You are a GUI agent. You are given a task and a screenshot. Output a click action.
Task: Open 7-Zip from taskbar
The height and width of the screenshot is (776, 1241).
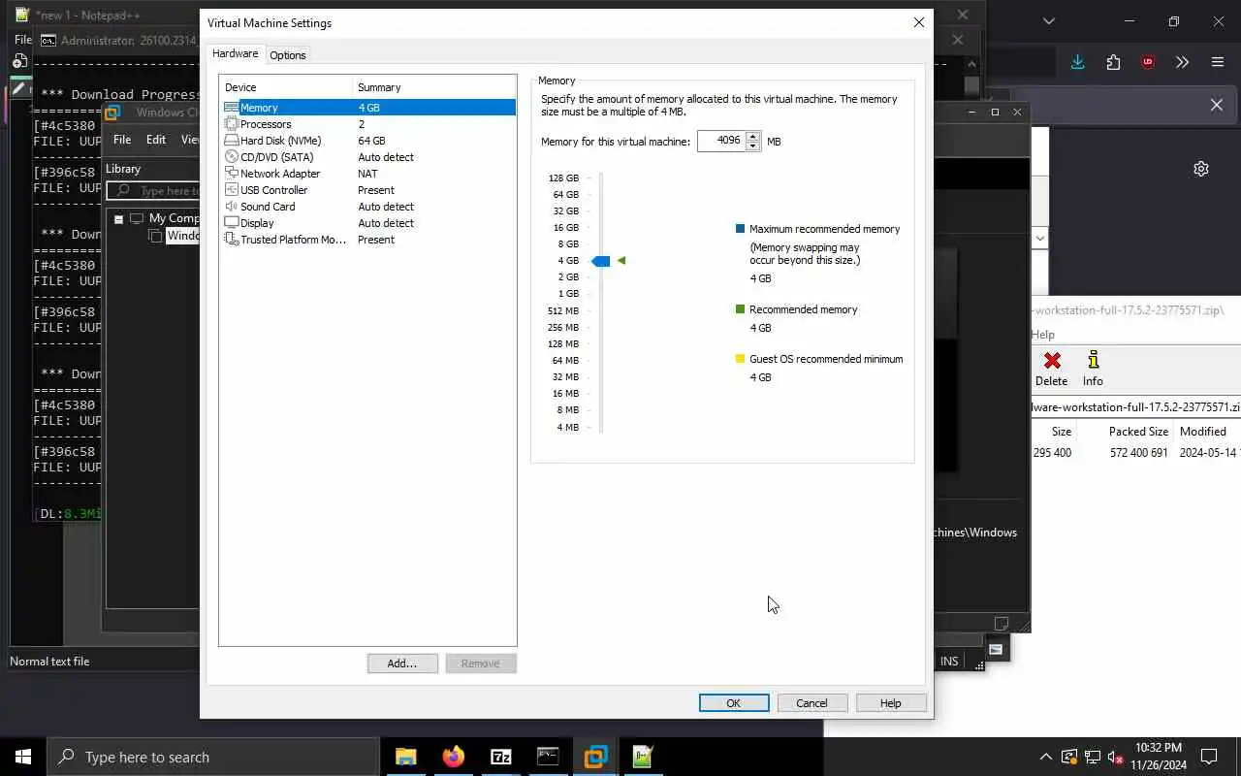point(501,757)
